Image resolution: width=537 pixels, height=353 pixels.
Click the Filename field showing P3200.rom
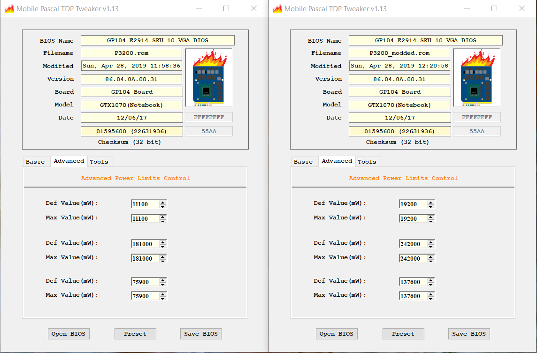131,53
